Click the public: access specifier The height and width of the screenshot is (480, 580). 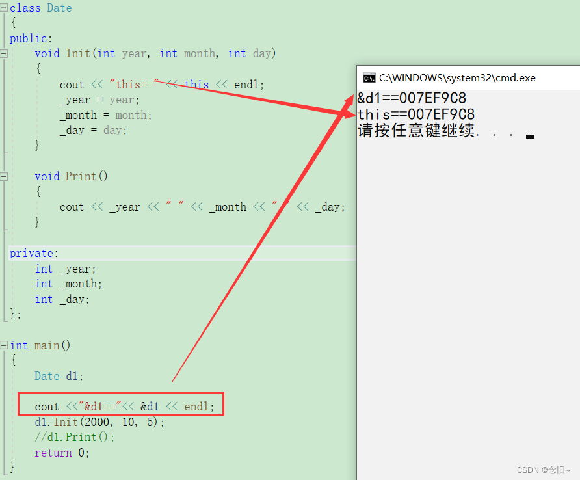pyautogui.click(x=31, y=38)
